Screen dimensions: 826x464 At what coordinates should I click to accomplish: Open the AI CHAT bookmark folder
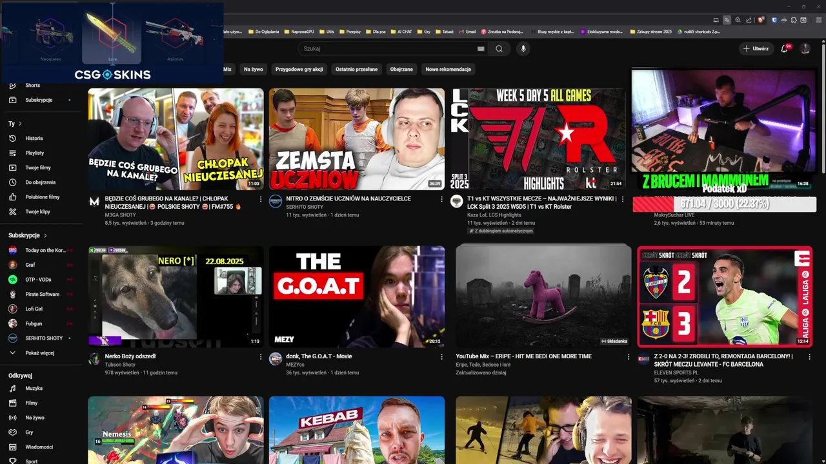(x=401, y=32)
